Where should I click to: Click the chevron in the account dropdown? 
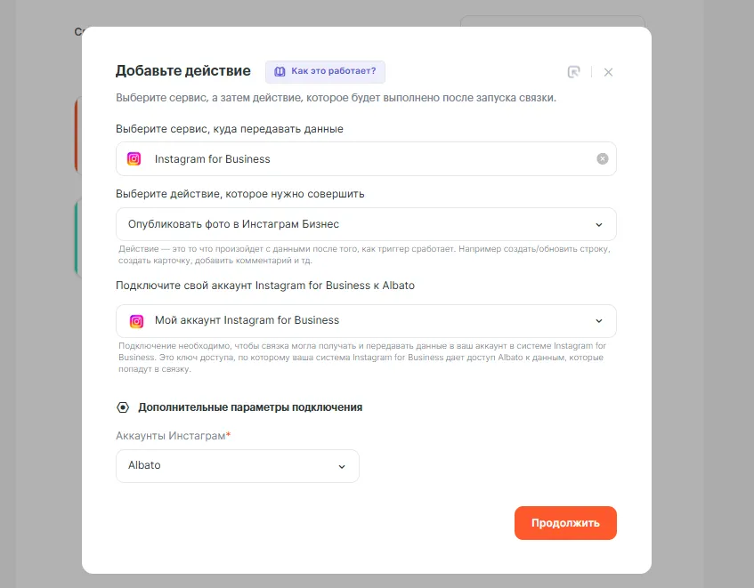click(x=599, y=321)
